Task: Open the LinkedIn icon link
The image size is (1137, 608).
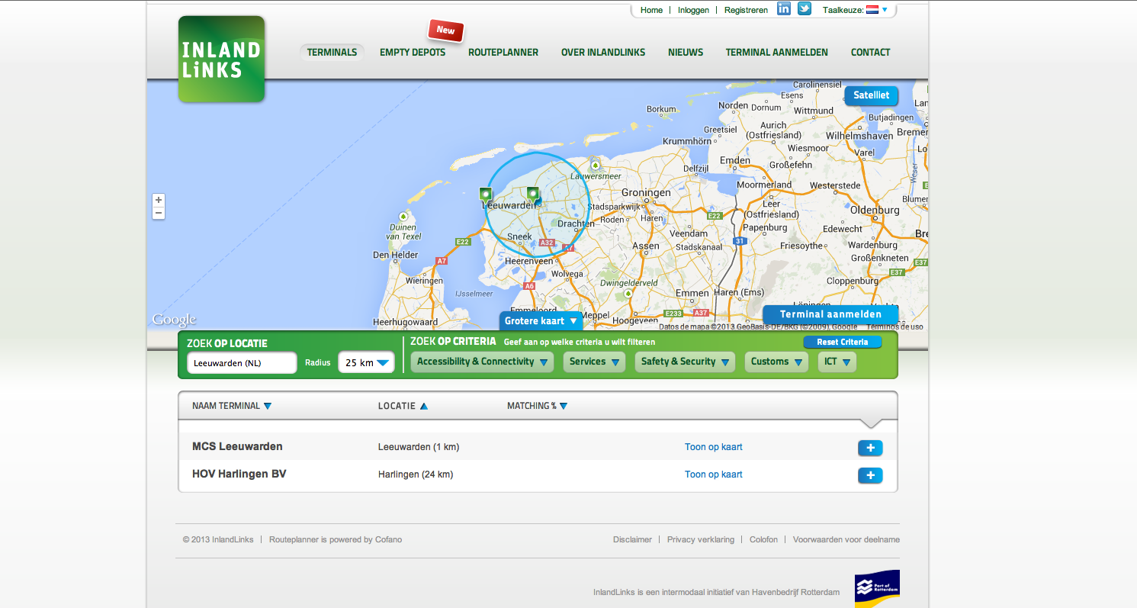Action: [783, 9]
